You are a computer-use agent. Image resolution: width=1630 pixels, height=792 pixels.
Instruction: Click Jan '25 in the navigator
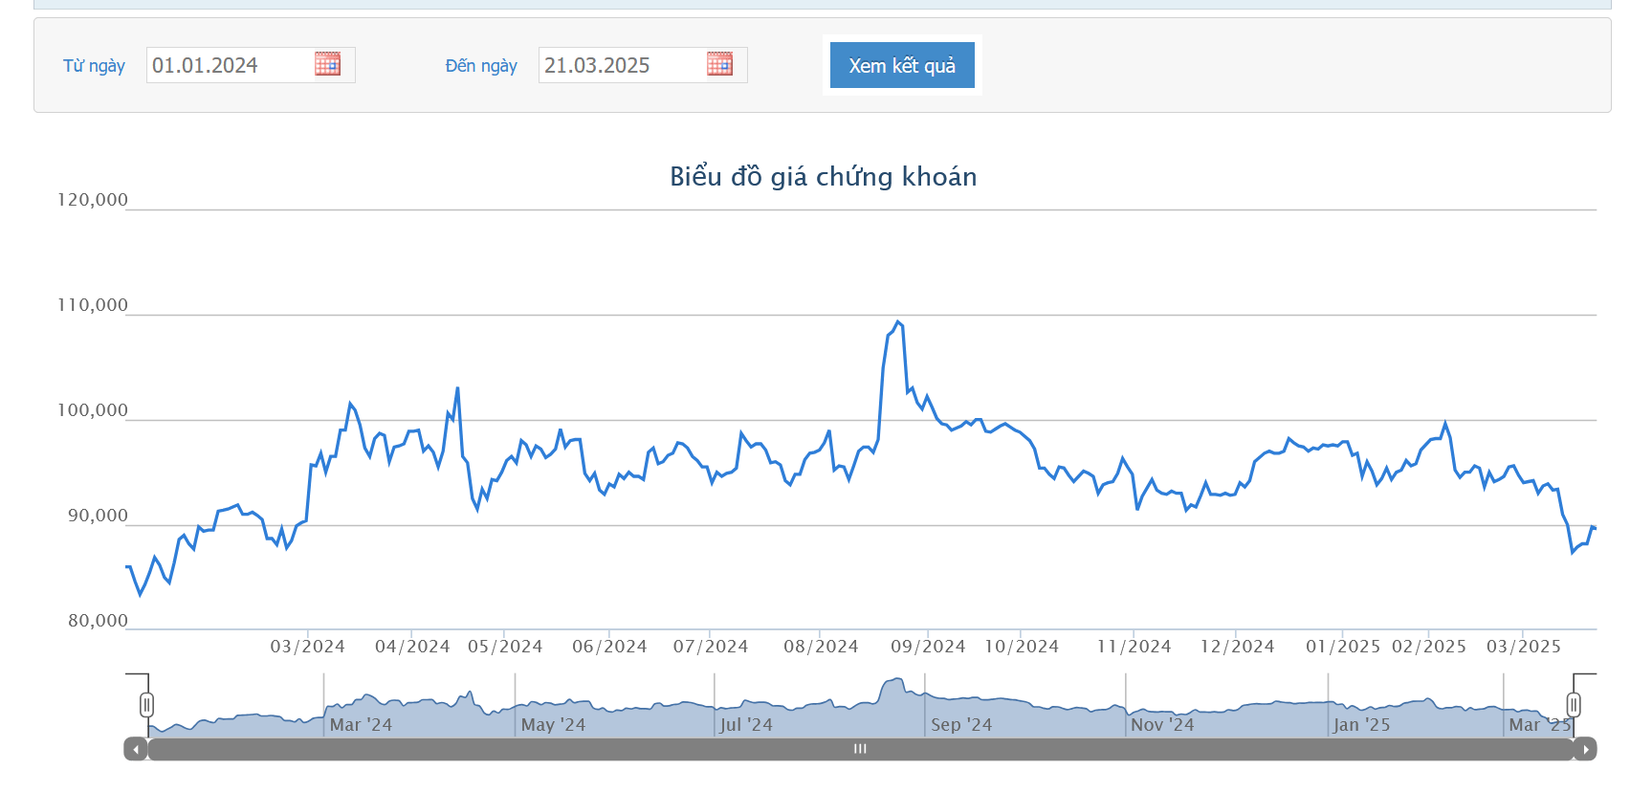click(1361, 725)
